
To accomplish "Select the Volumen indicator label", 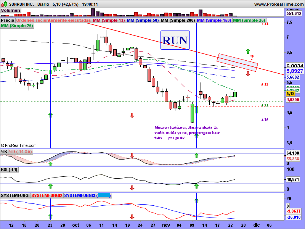I will point(11,11).
